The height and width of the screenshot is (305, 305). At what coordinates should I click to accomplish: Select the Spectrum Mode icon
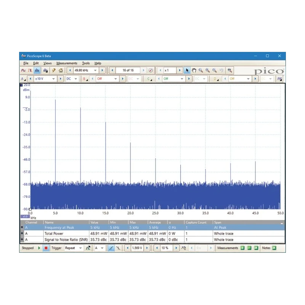point(37,71)
